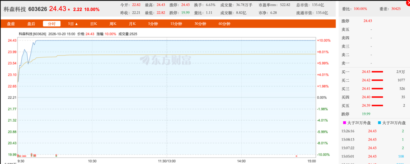Click the 22.21 price axis label
Screen dimensions: 410x164
pyautogui.click(x=12, y=97)
